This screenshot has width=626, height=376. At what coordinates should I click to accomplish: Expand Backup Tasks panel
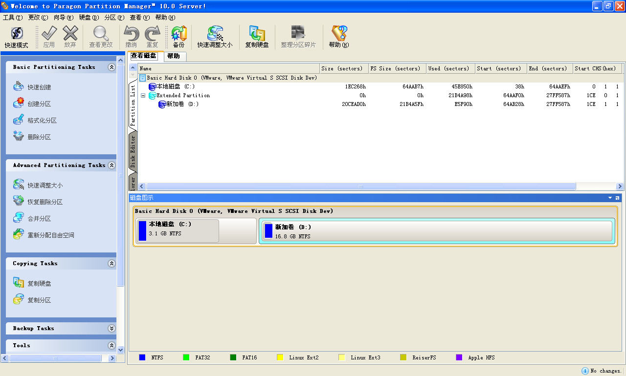tap(112, 329)
